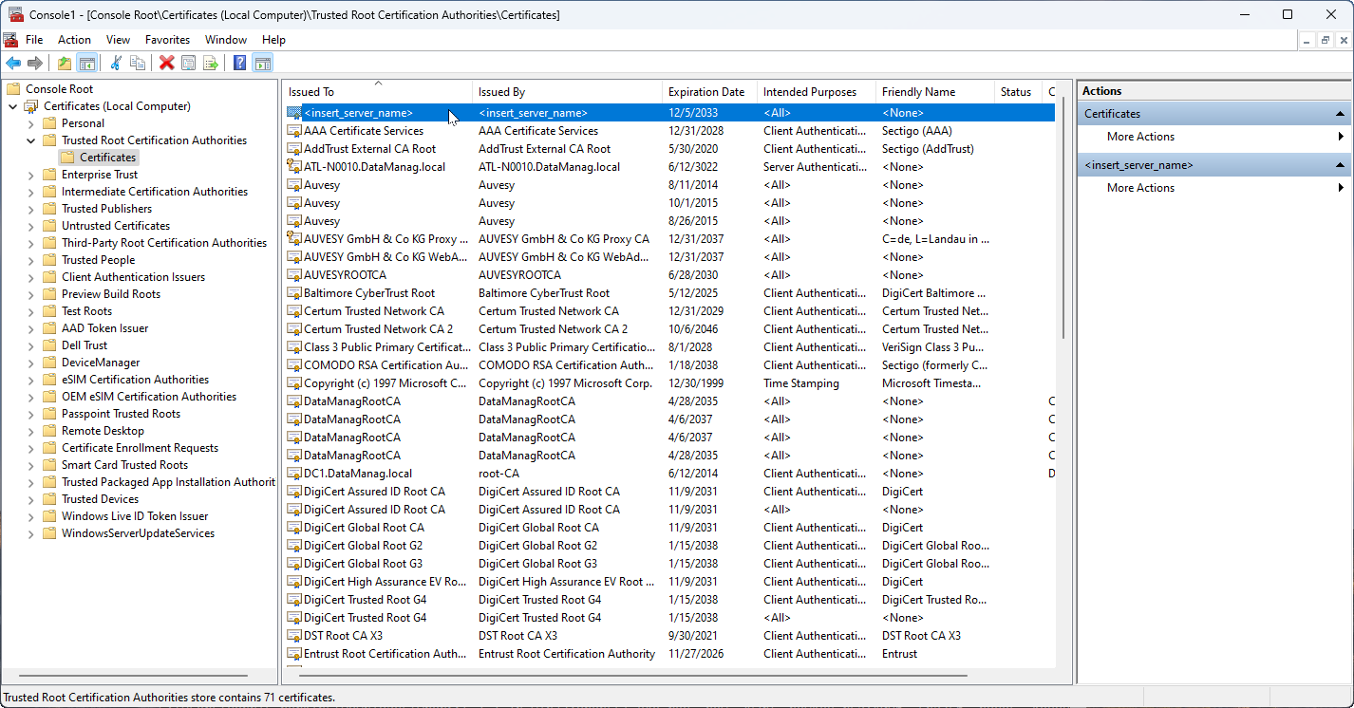1354x708 pixels.
Task: Click the red Delete X icon
Action: coord(167,64)
